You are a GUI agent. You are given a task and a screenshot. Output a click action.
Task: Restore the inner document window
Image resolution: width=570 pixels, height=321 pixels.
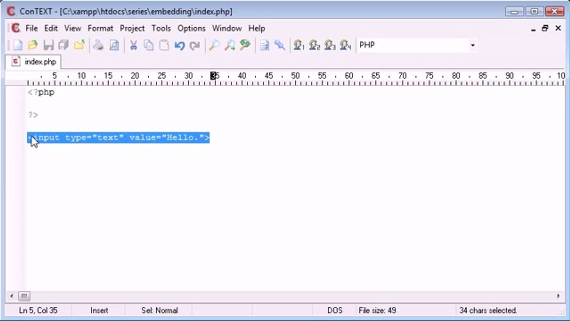pyautogui.click(x=545, y=29)
